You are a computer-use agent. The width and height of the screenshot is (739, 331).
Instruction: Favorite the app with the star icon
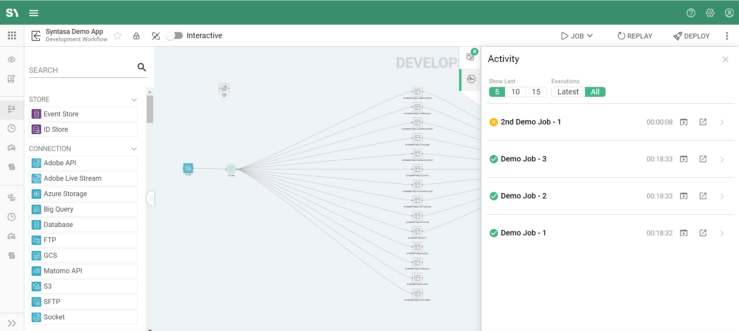tap(118, 36)
